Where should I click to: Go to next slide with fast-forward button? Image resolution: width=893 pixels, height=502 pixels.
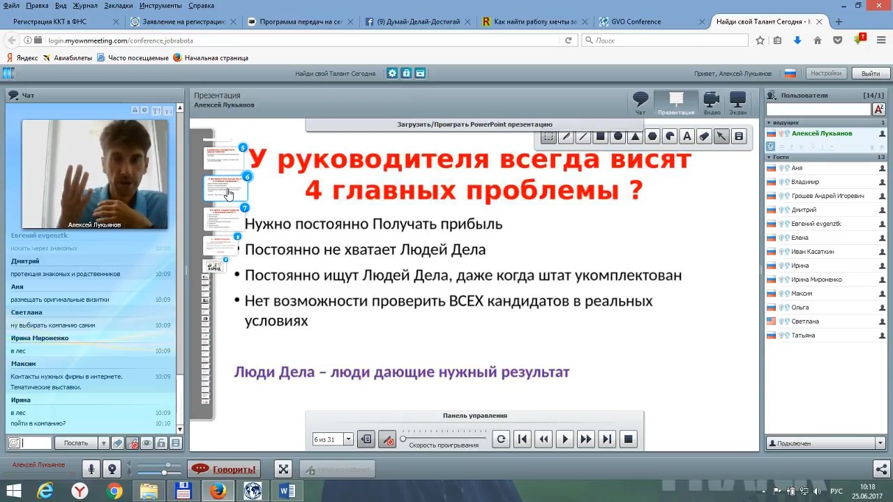[x=586, y=439]
